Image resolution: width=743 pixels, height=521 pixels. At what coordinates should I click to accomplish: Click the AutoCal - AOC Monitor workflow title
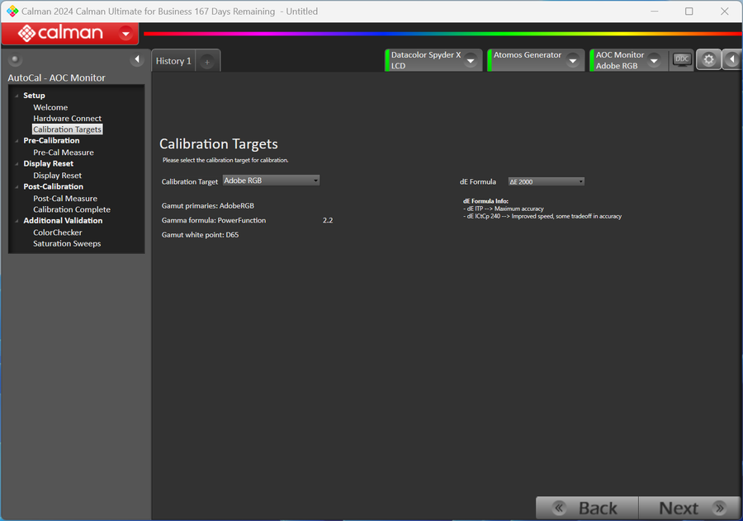click(x=56, y=77)
